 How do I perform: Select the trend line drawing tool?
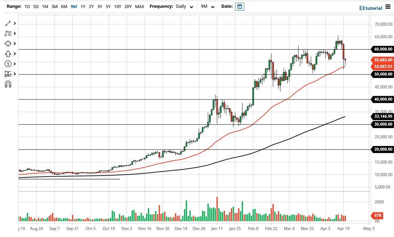7,23
